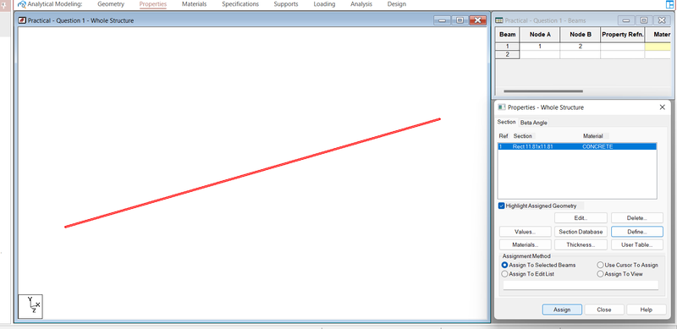Click the layout icon at top-right corner
This screenshot has width=677, height=329.
click(669, 4)
